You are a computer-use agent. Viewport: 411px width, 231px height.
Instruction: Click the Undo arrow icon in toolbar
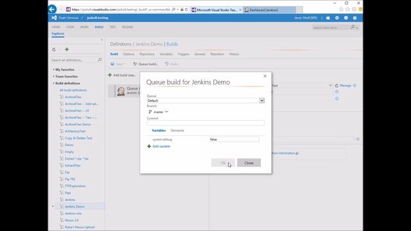166,64
